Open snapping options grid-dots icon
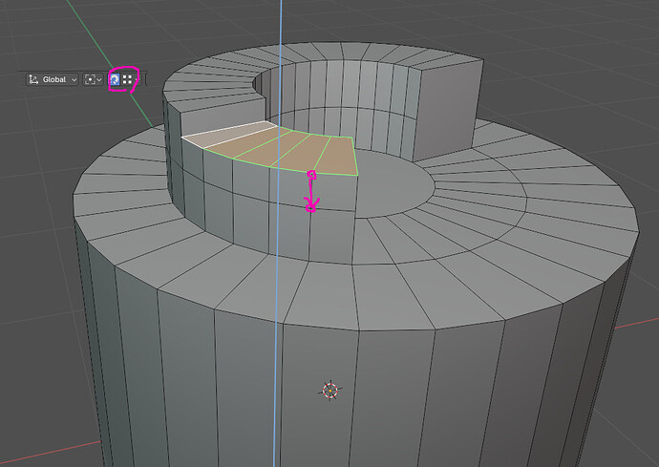 pyautogui.click(x=127, y=79)
